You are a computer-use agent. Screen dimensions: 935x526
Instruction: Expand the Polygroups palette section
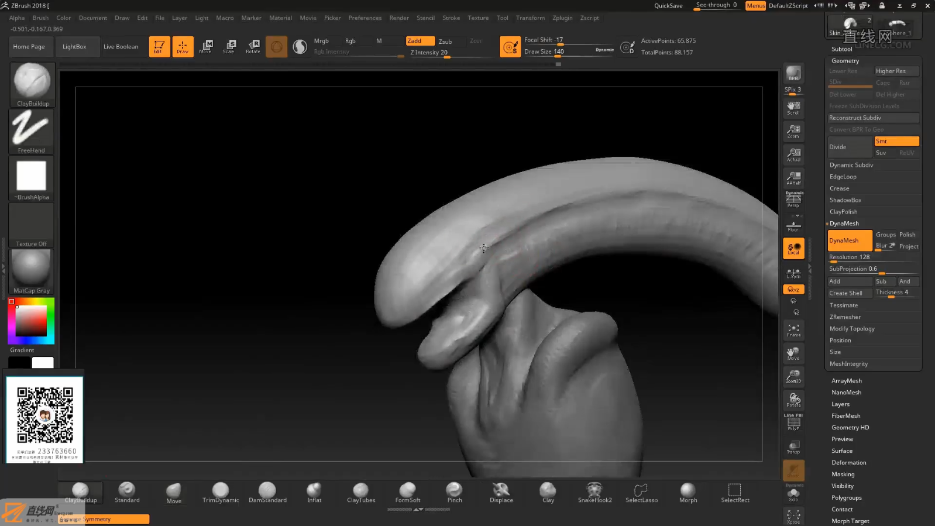point(846,498)
